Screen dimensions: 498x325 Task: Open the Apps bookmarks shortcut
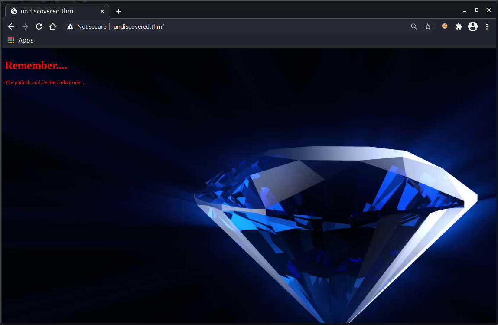click(21, 40)
